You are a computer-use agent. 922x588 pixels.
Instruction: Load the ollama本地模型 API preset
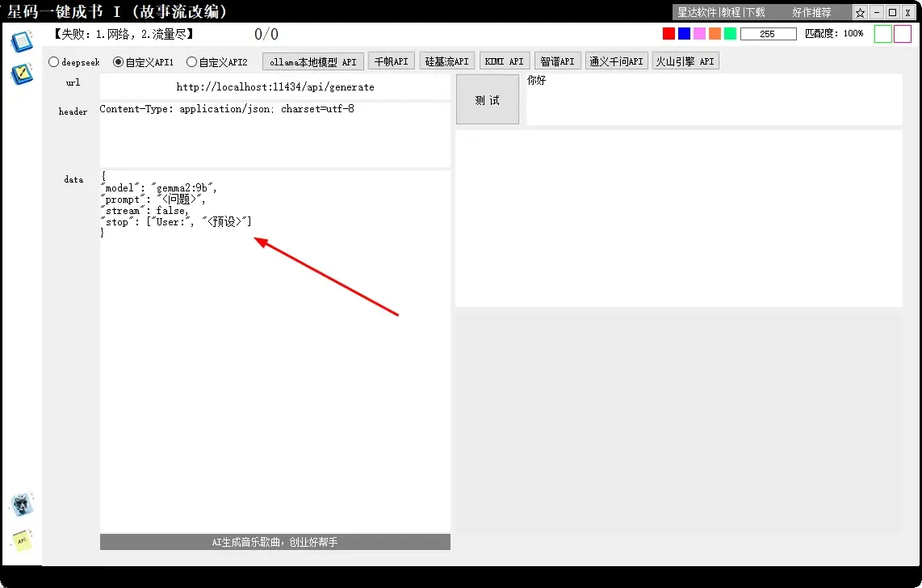tap(312, 61)
